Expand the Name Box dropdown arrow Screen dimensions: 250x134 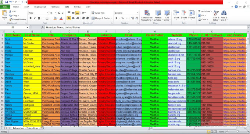click(x=27, y=28)
